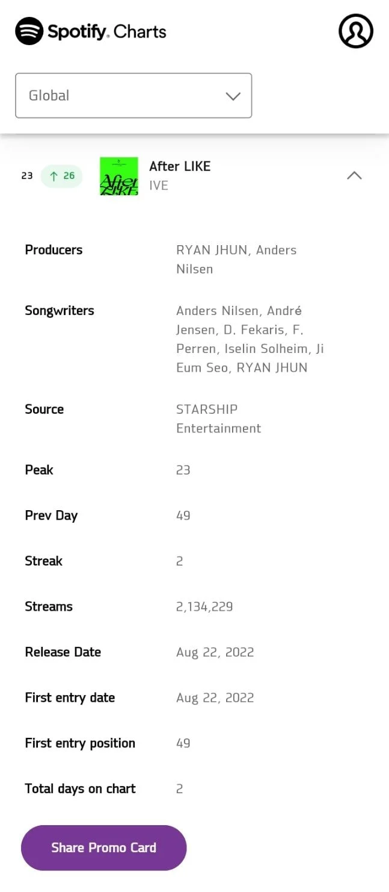Click the Release Date value Aug 22, 2022
This screenshot has width=389, height=892.
point(215,652)
